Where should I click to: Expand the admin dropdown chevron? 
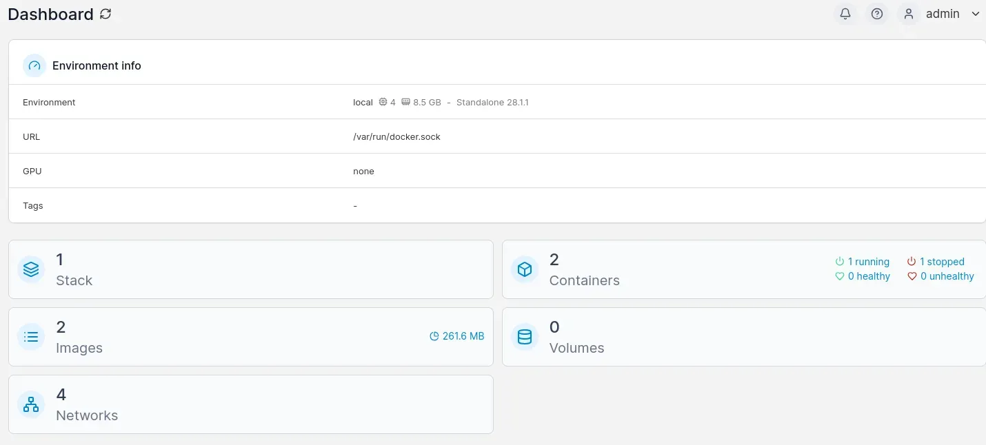tap(975, 14)
